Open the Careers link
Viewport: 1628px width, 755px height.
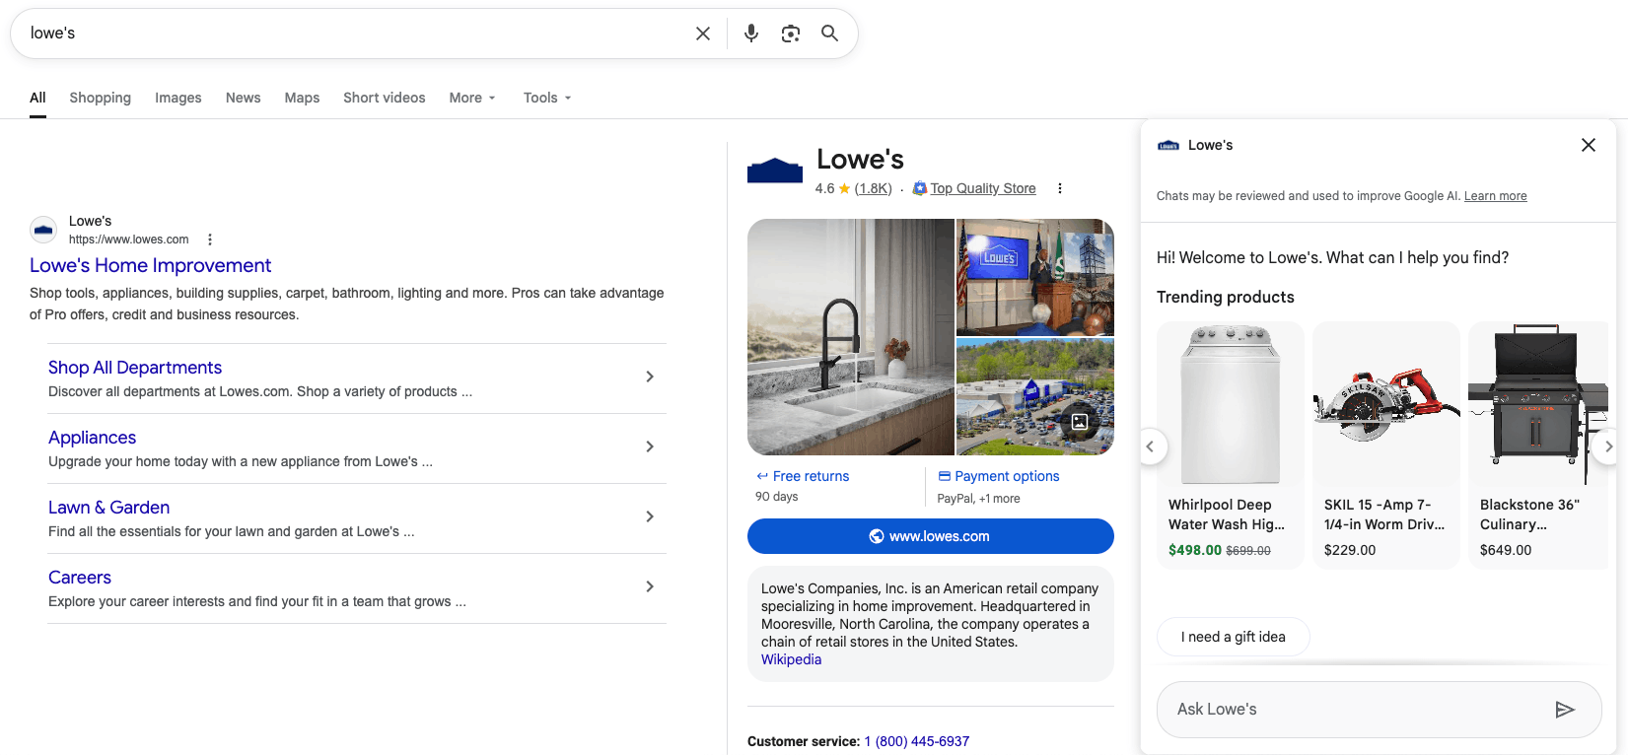(80, 578)
